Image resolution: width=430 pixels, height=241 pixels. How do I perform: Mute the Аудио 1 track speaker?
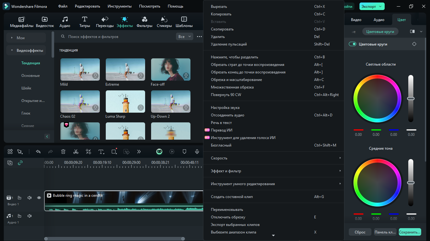(30, 216)
